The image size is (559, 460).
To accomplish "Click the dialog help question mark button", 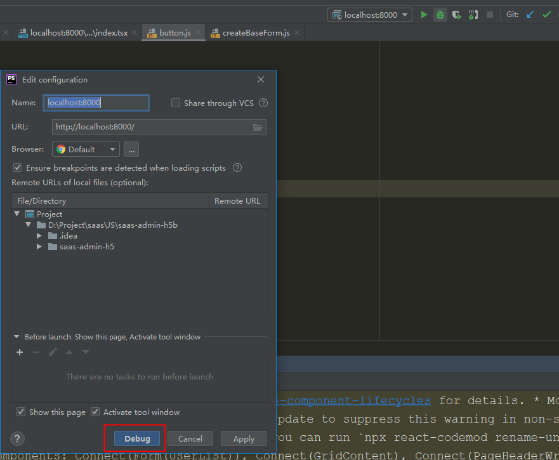I will click(x=17, y=438).
